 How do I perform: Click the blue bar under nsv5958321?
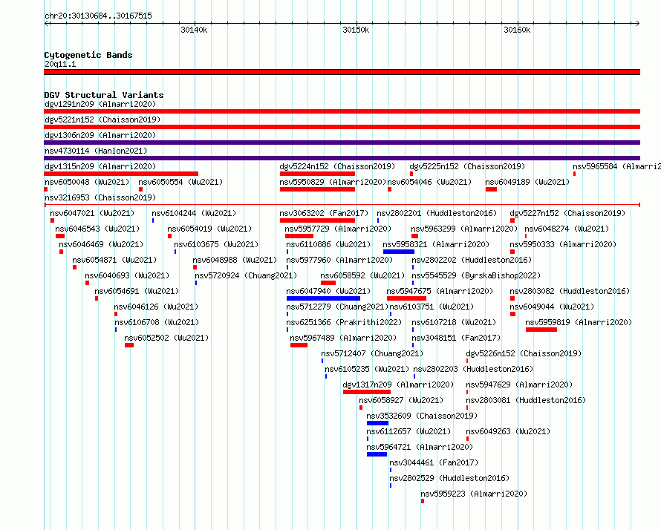(399, 252)
